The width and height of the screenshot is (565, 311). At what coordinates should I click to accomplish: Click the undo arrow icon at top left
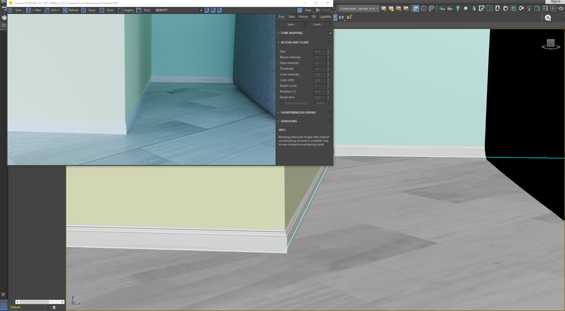pyautogui.click(x=3, y=9)
